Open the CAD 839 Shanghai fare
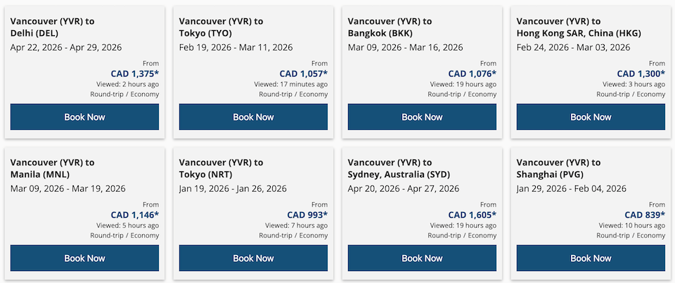This screenshot has height=283, width=675. (645, 215)
